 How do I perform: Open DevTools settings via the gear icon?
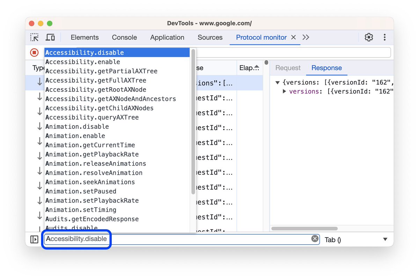coord(369,37)
